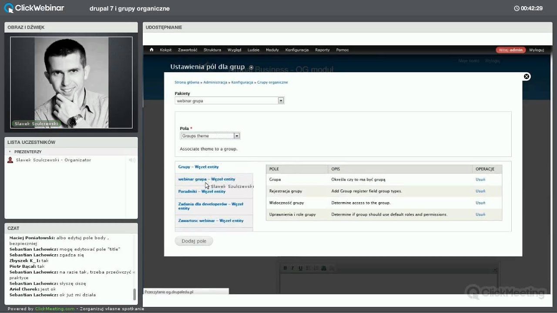Viewport: 557px width, 313px height.
Task: Open the Raporty menu item
Action: (322, 50)
